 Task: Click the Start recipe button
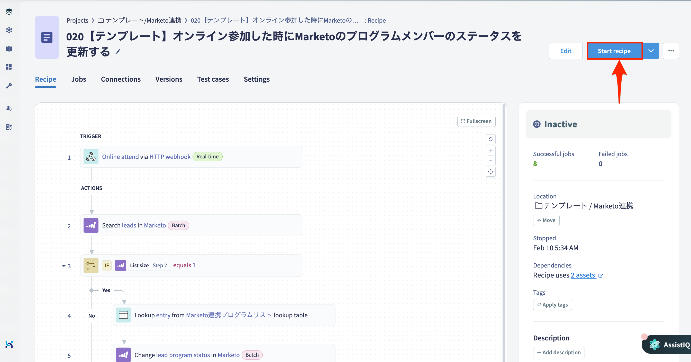pos(614,51)
